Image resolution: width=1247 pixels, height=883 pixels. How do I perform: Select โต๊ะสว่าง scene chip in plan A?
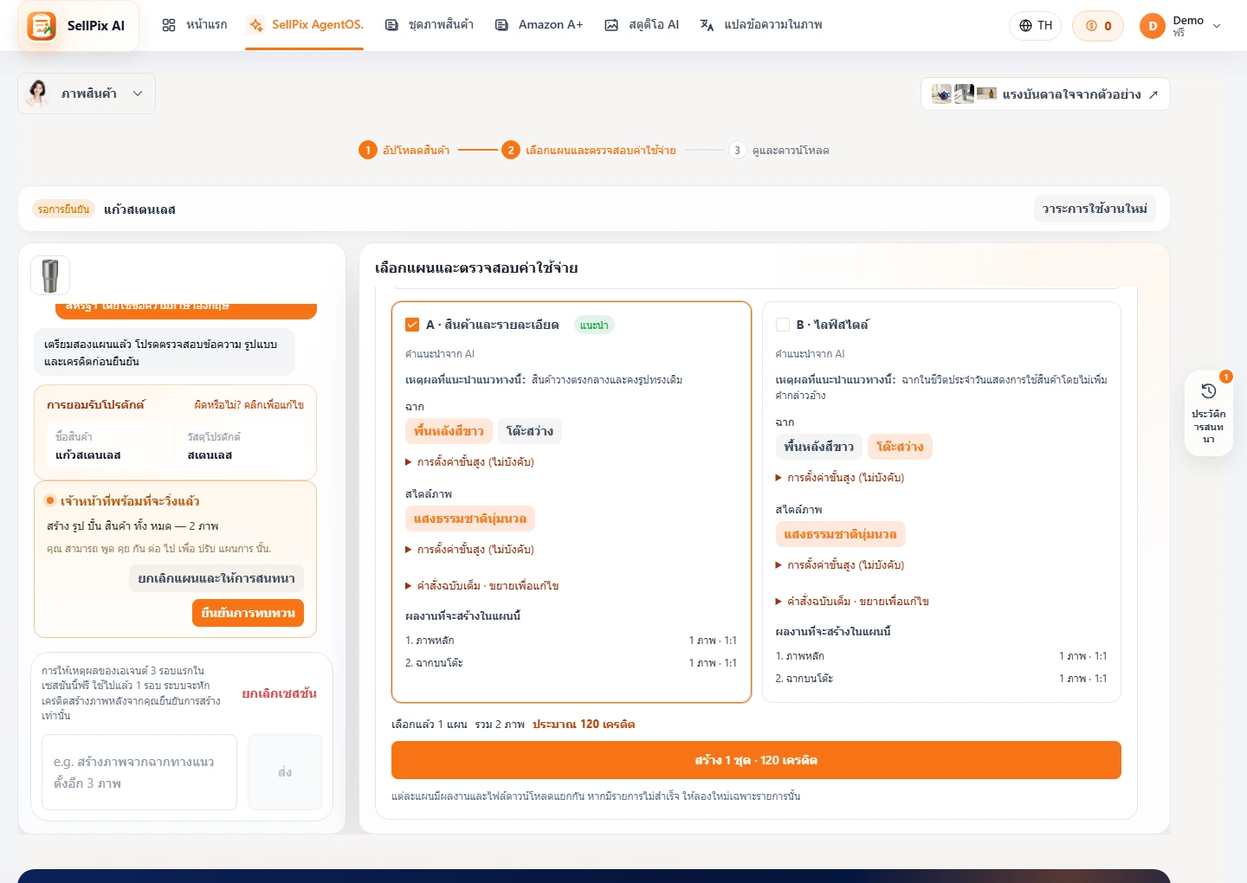click(530, 431)
